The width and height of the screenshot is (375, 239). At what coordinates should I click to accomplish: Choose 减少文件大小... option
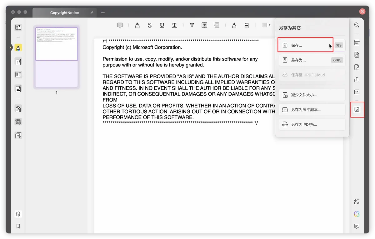312,95
